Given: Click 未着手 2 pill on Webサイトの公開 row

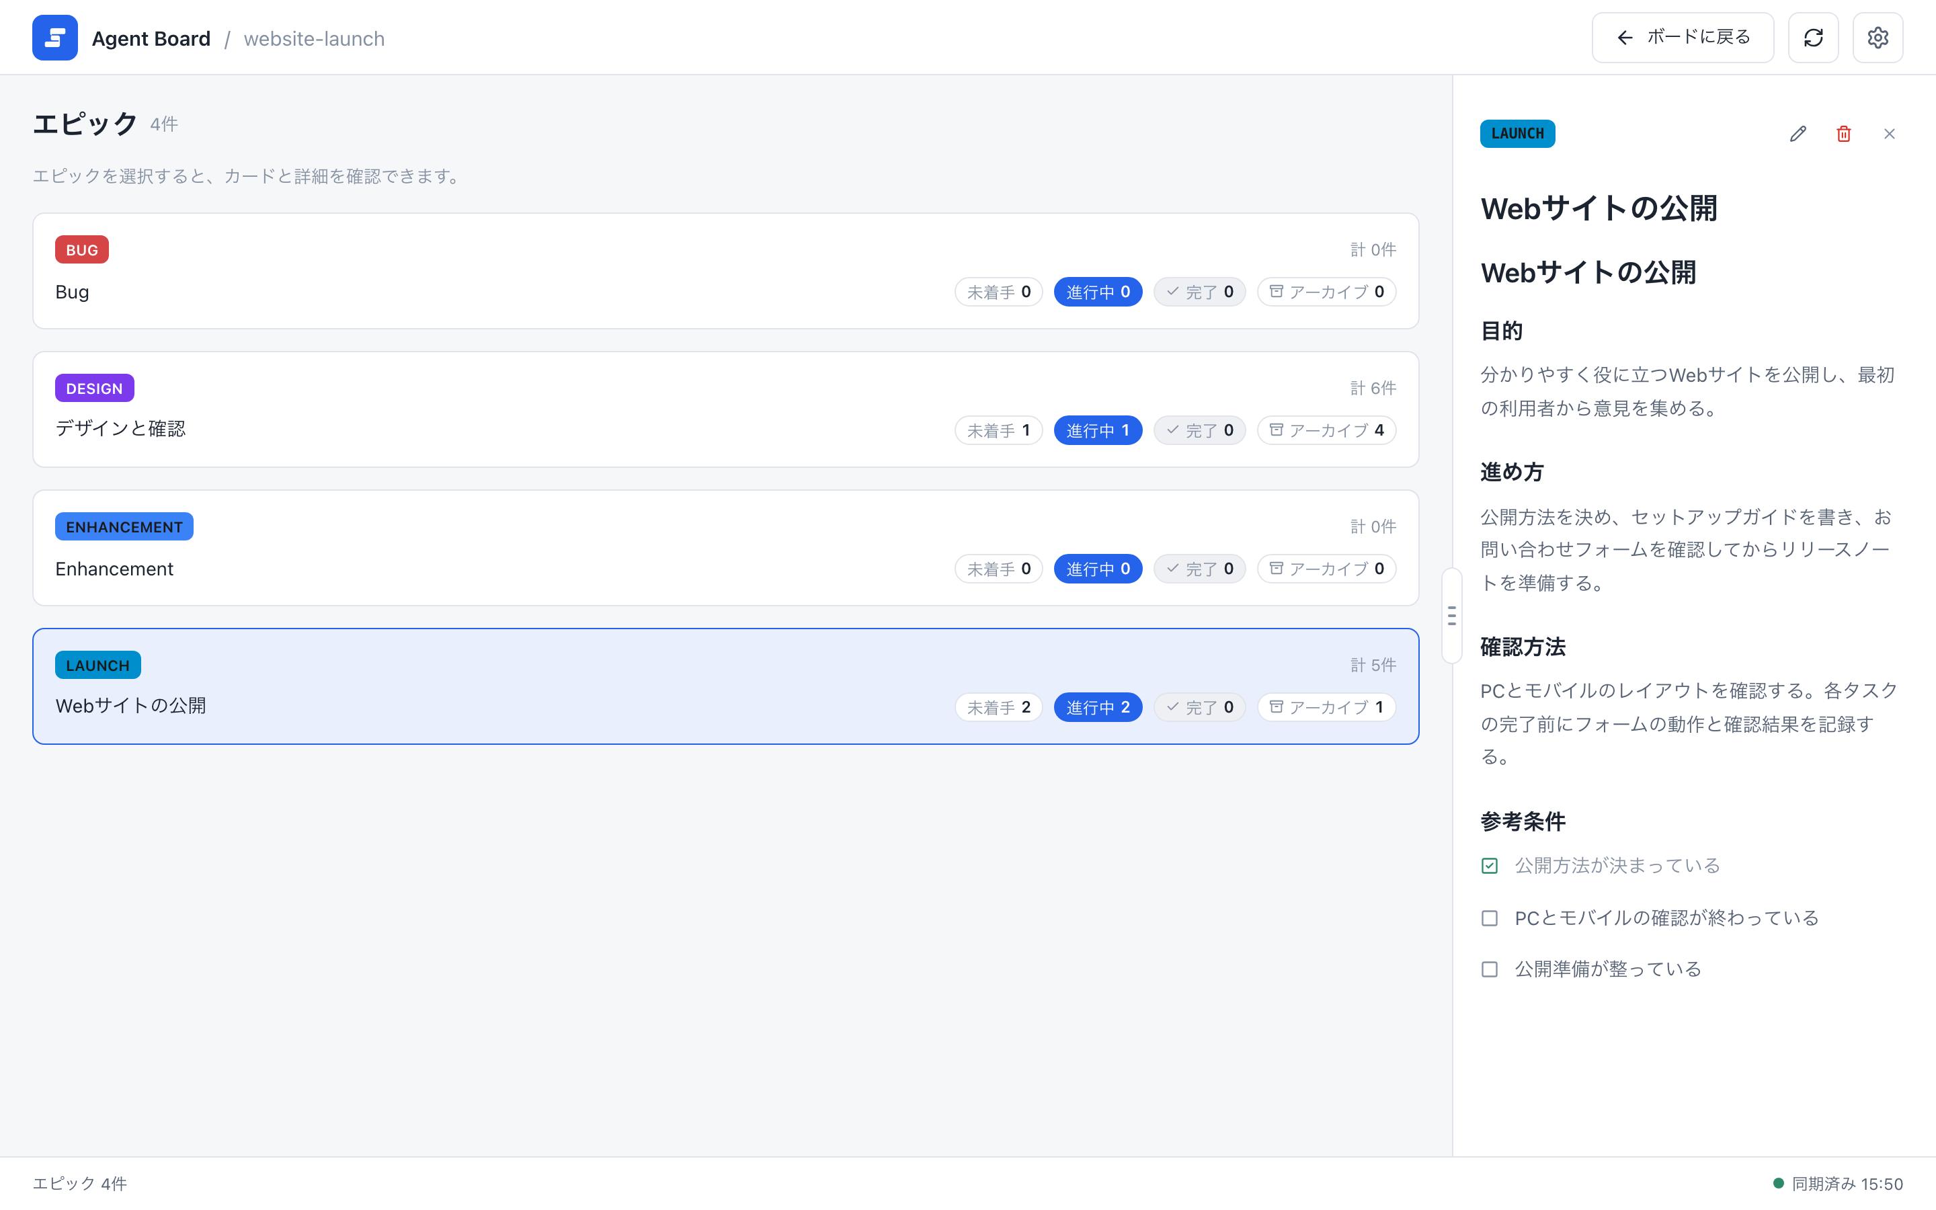Looking at the screenshot, I should coord(998,707).
